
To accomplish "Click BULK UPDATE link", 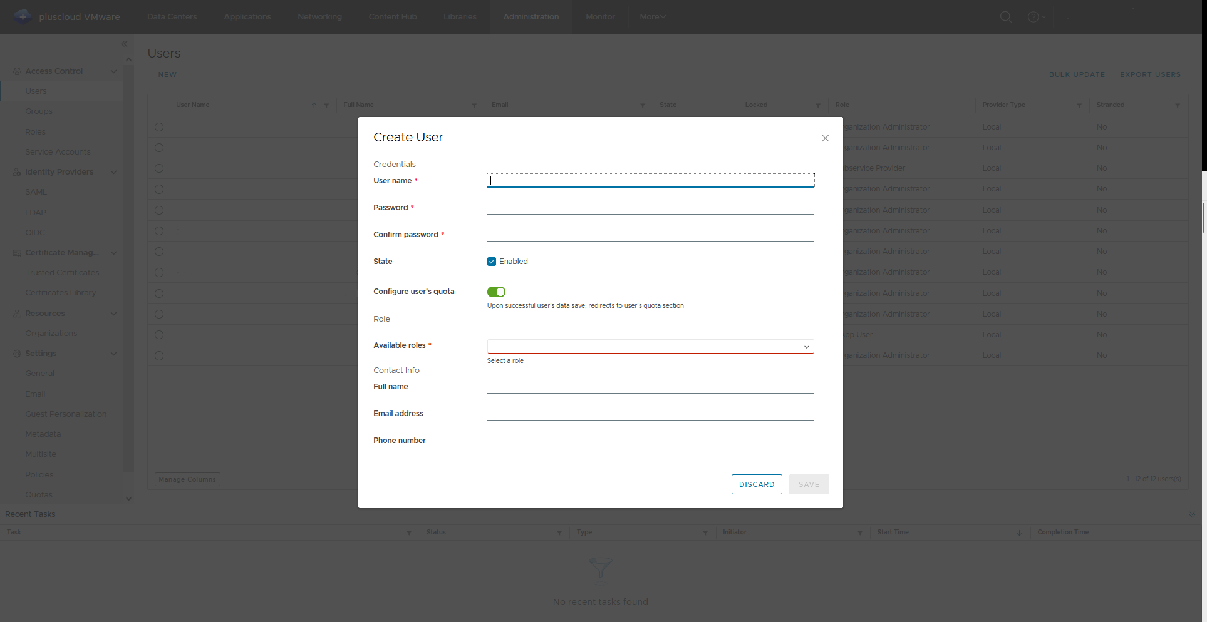I will point(1077,74).
